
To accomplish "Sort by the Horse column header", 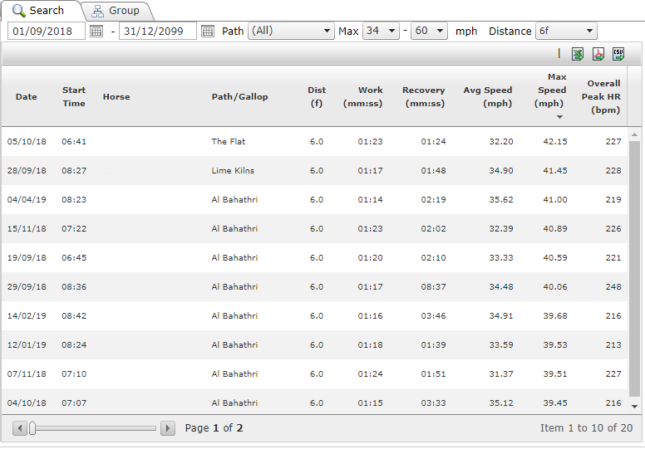I will click(116, 97).
